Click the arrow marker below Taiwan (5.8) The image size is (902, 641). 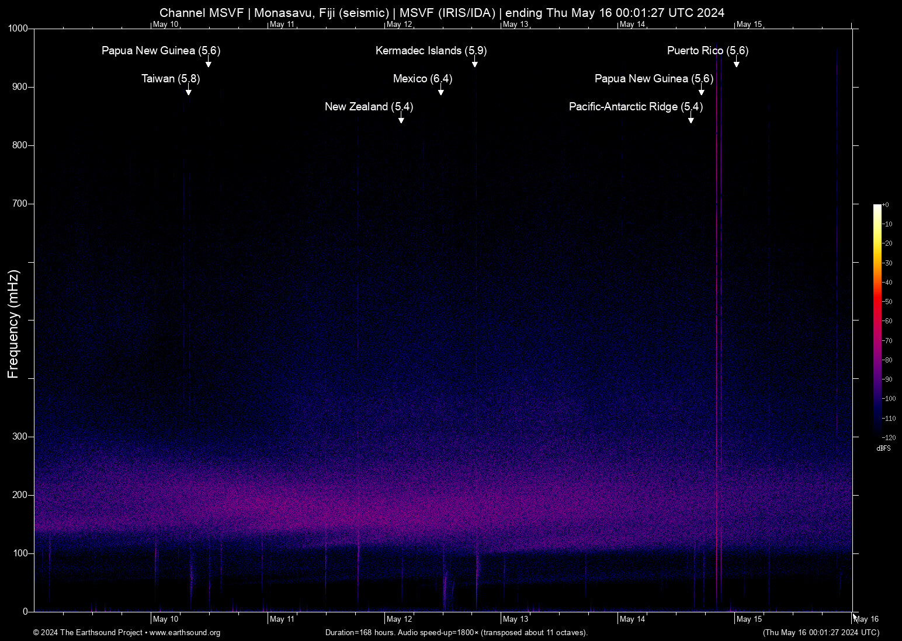188,90
